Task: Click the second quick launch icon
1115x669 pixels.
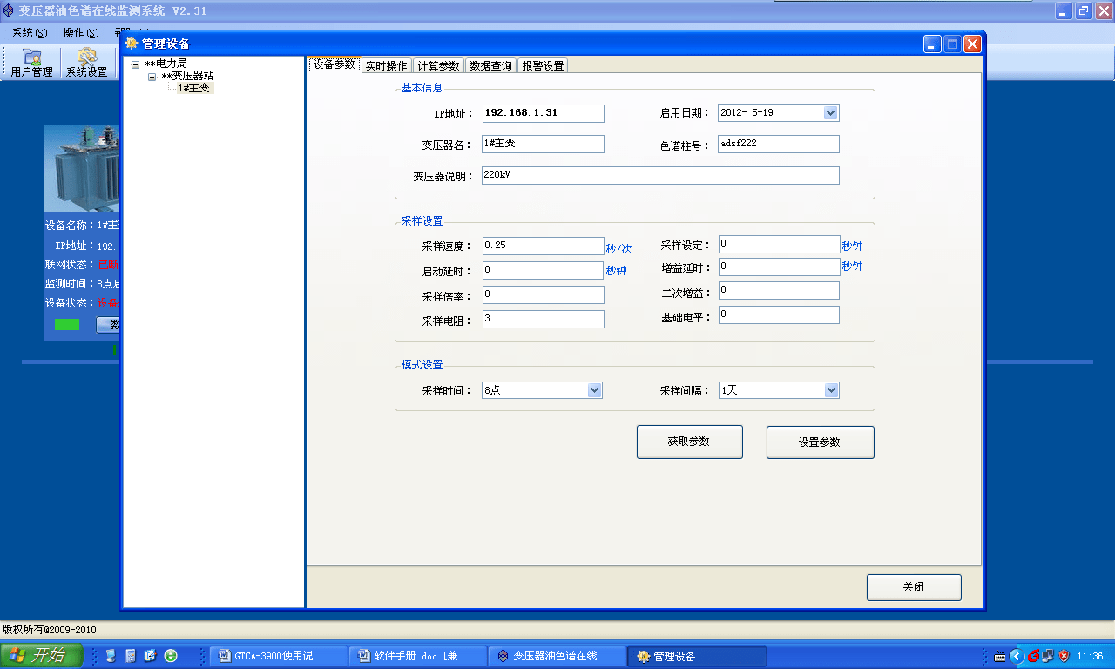Action: (131, 656)
